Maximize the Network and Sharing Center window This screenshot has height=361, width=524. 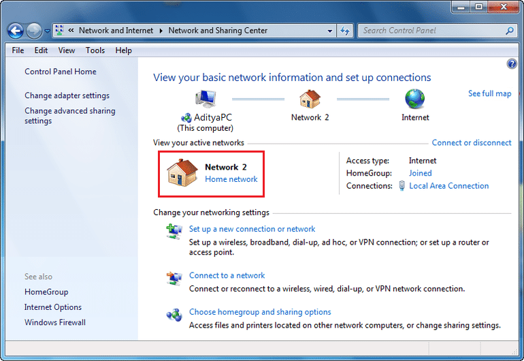pyautogui.click(x=479, y=7)
